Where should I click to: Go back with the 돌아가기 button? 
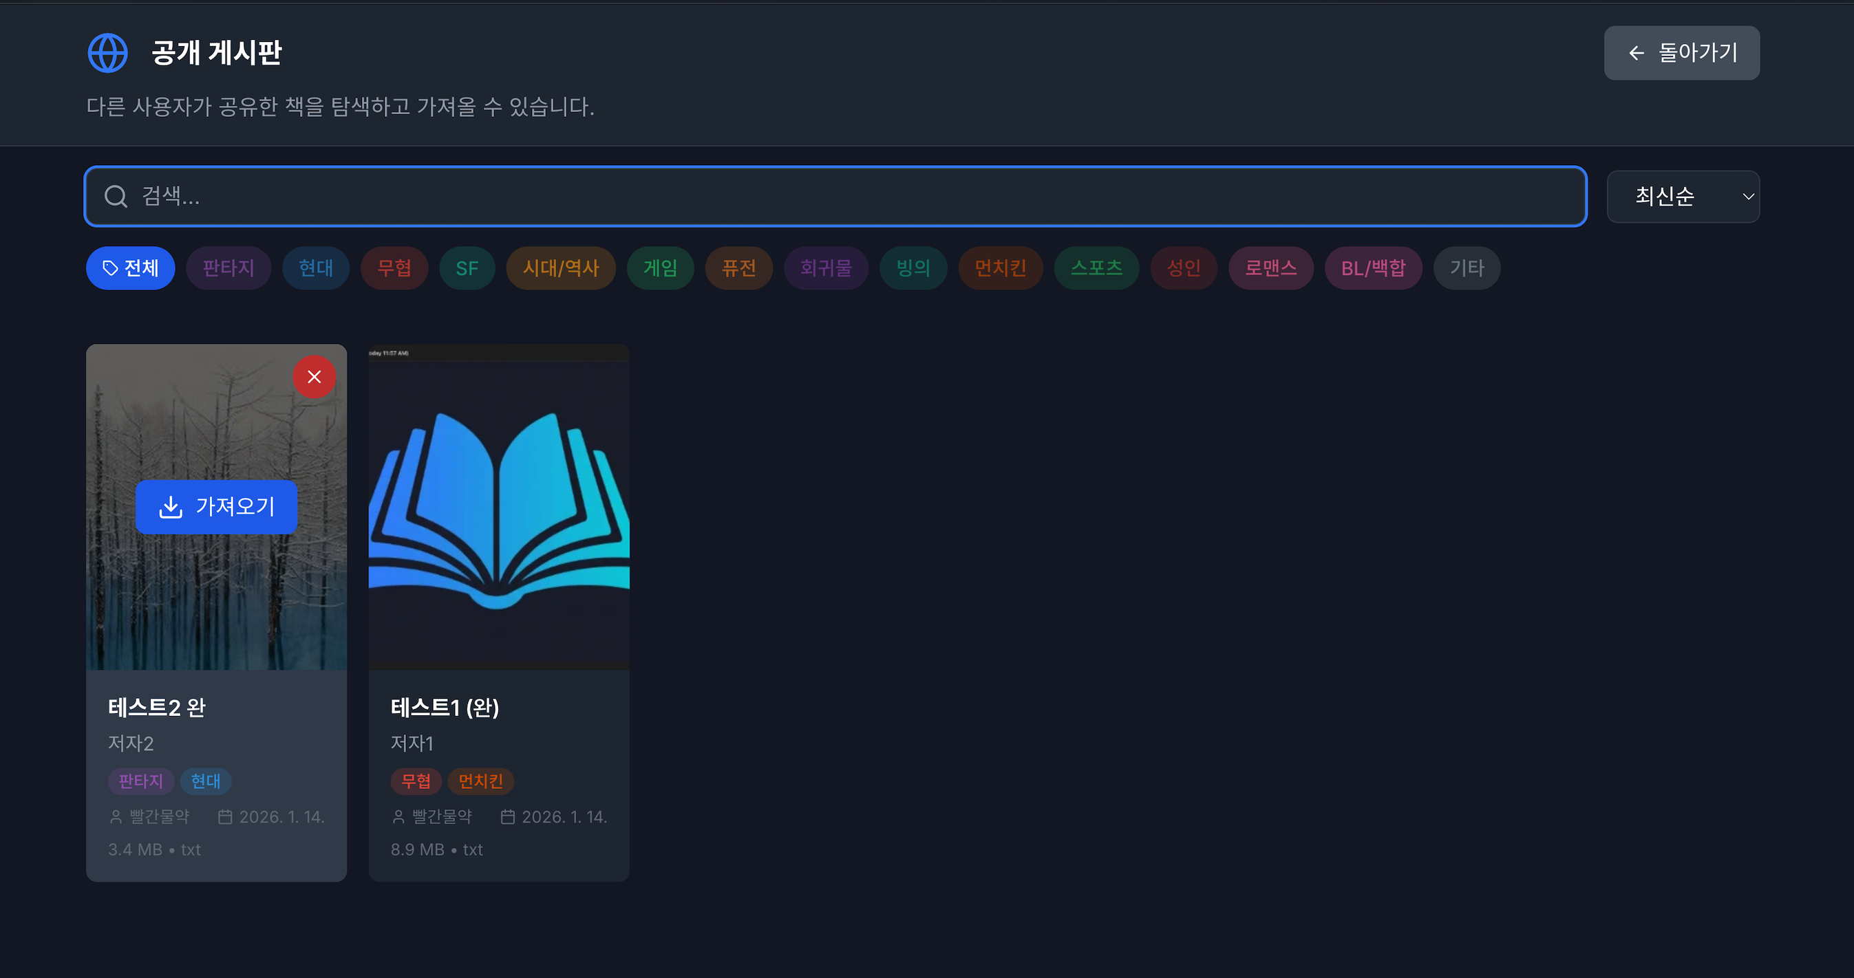[x=1681, y=53]
